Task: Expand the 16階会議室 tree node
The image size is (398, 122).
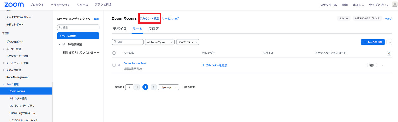Action: (x=59, y=44)
